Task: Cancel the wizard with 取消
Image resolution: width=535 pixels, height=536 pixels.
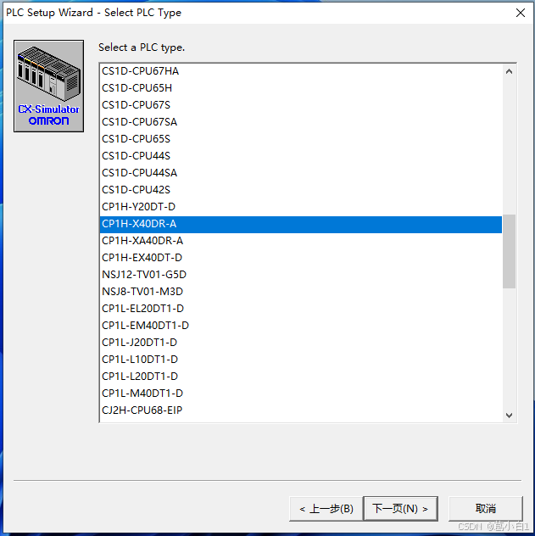Action: [x=486, y=509]
